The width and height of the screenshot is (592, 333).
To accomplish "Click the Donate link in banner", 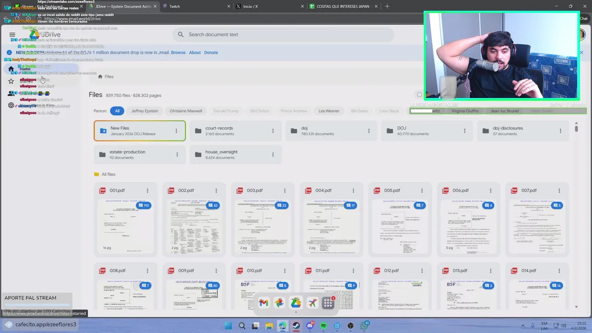I will click(x=211, y=53).
